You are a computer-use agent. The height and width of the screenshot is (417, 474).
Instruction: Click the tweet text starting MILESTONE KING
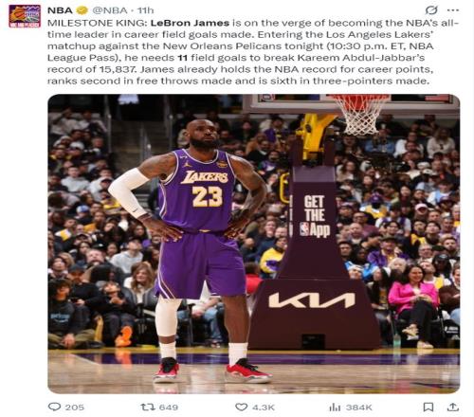click(253, 52)
